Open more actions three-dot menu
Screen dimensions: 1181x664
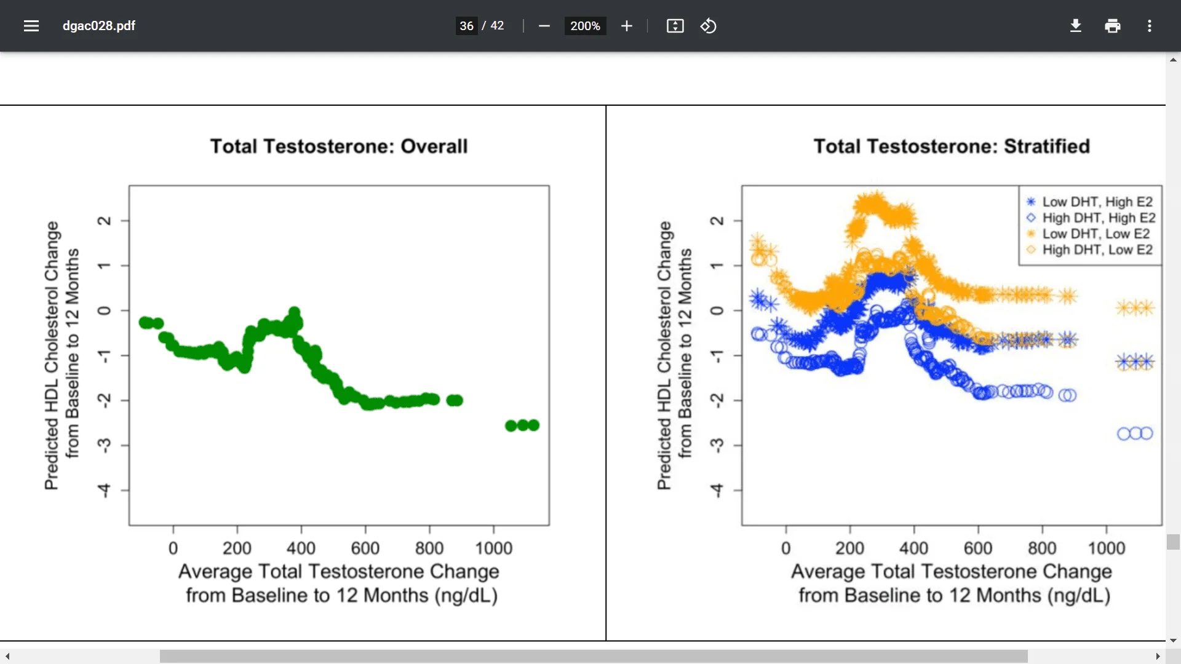1149,26
